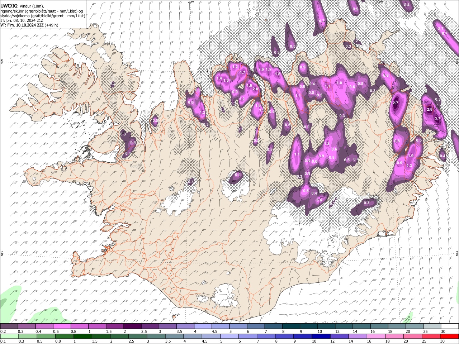459x344 pixels.
Task: Choose the upper legend swatch labeled 18
Action: [397, 326]
